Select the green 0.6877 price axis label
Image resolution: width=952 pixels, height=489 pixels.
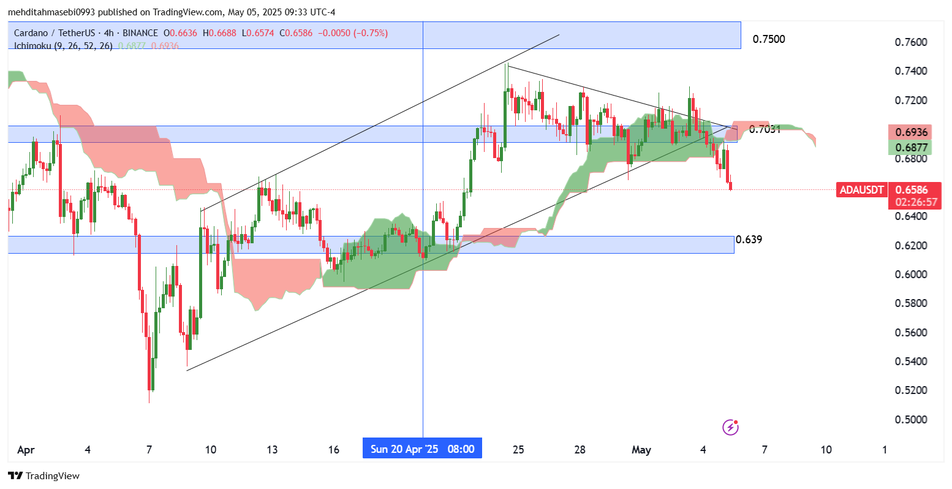[x=911, y=147]
